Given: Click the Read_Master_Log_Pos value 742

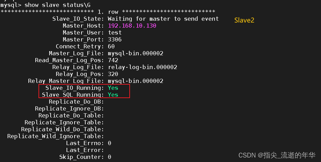Looking at the screenshot, I should [113, 60].
